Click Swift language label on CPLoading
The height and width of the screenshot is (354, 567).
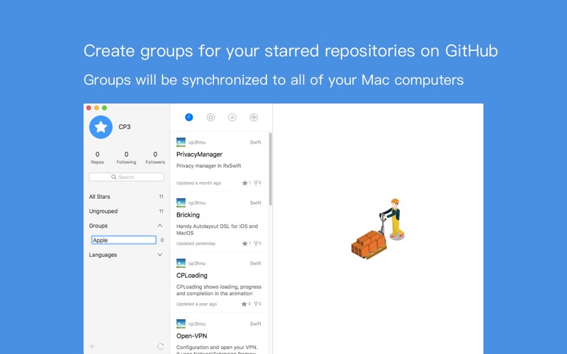tap(255, 263)
